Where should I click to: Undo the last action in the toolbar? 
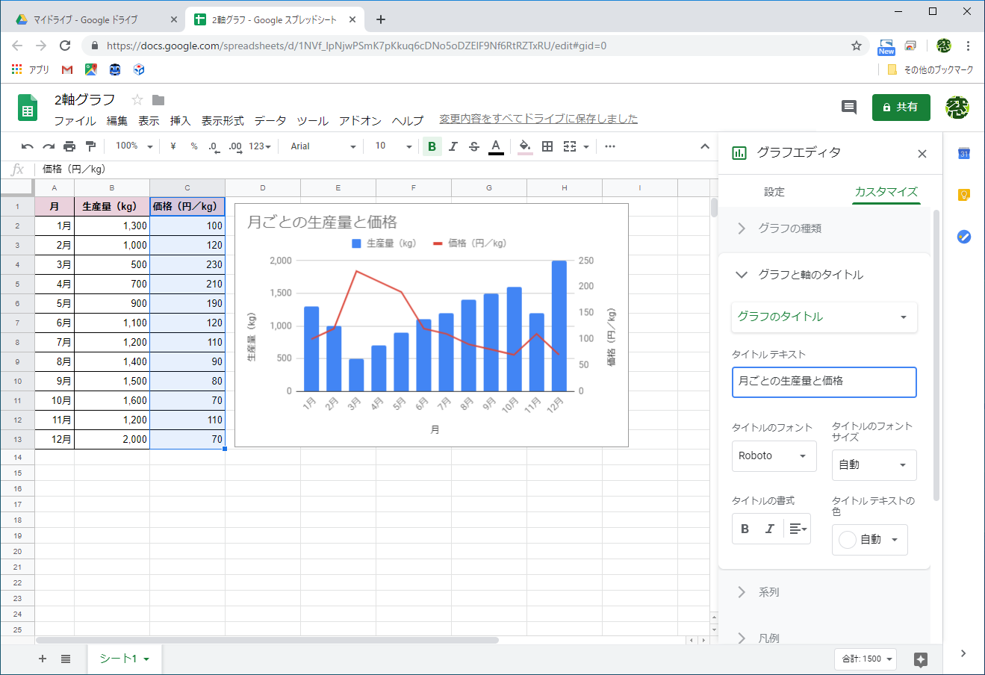click(28, 146)
